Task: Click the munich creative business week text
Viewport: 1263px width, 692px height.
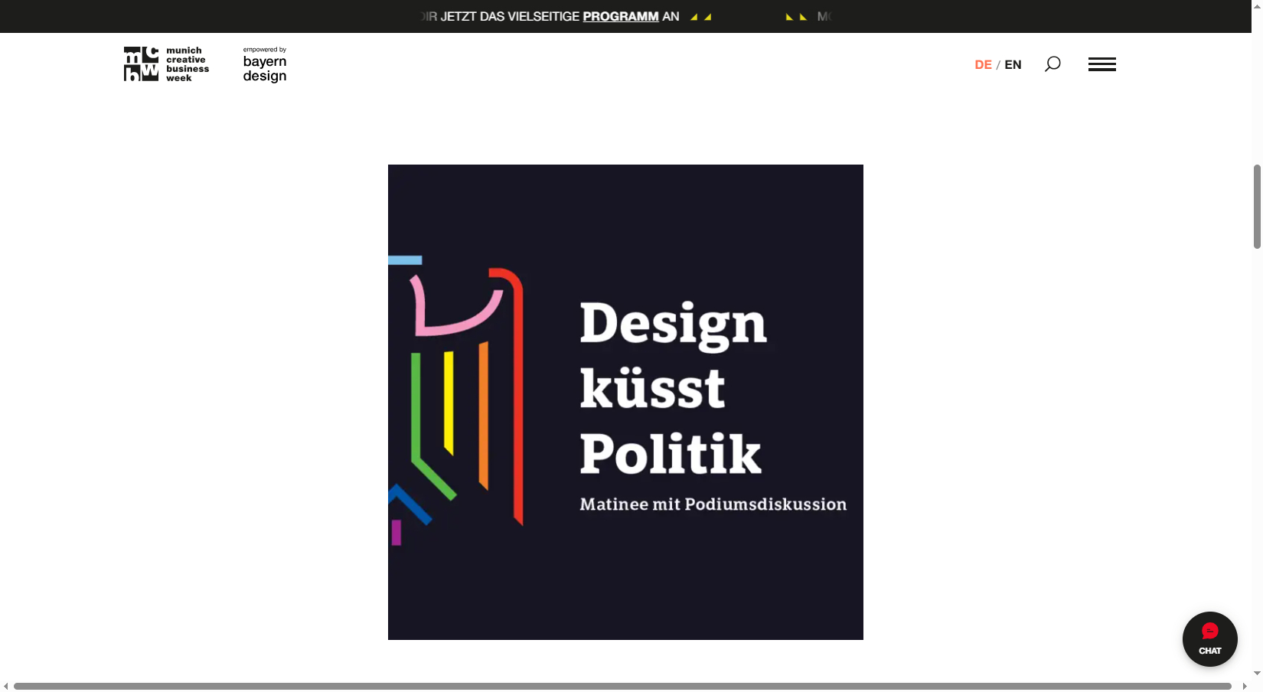Action: click(x=188, y=64)
